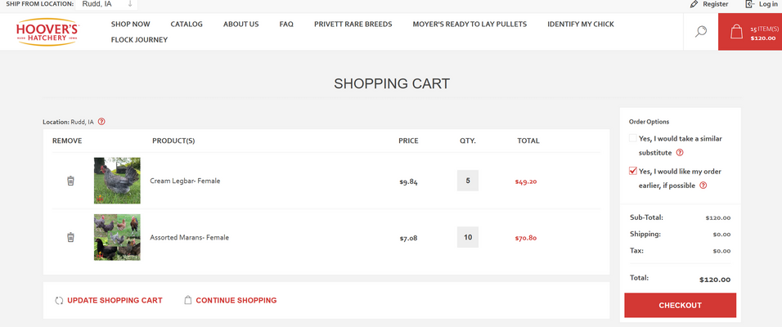This screenshot has width=782, height=327.
Task: Remove Cream Legbar with trash icon
Action: tap(71, 181)
